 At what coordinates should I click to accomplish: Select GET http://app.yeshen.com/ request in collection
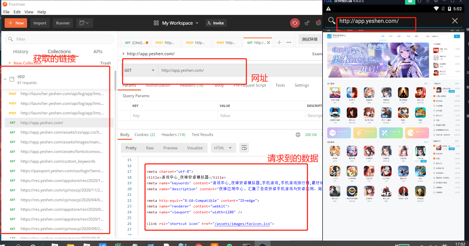[x=59, y=123]
